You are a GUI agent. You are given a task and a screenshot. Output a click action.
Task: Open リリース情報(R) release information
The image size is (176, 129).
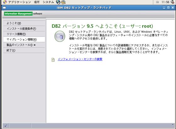[24, 34]
